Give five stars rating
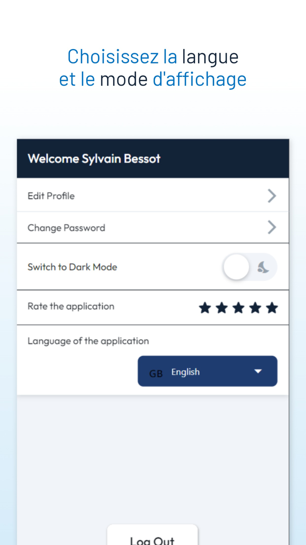 (x=272, y=308)
